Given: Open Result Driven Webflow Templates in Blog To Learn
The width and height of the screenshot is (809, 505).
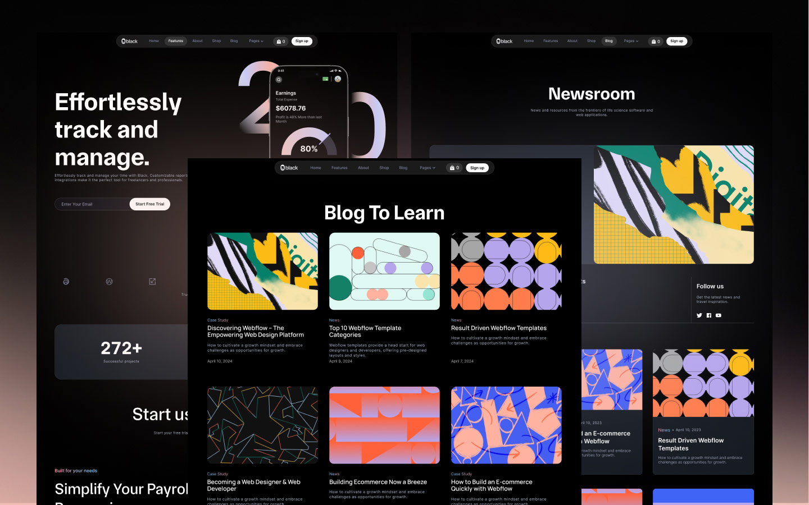Looking at the screenshot, I should point(499,328).
